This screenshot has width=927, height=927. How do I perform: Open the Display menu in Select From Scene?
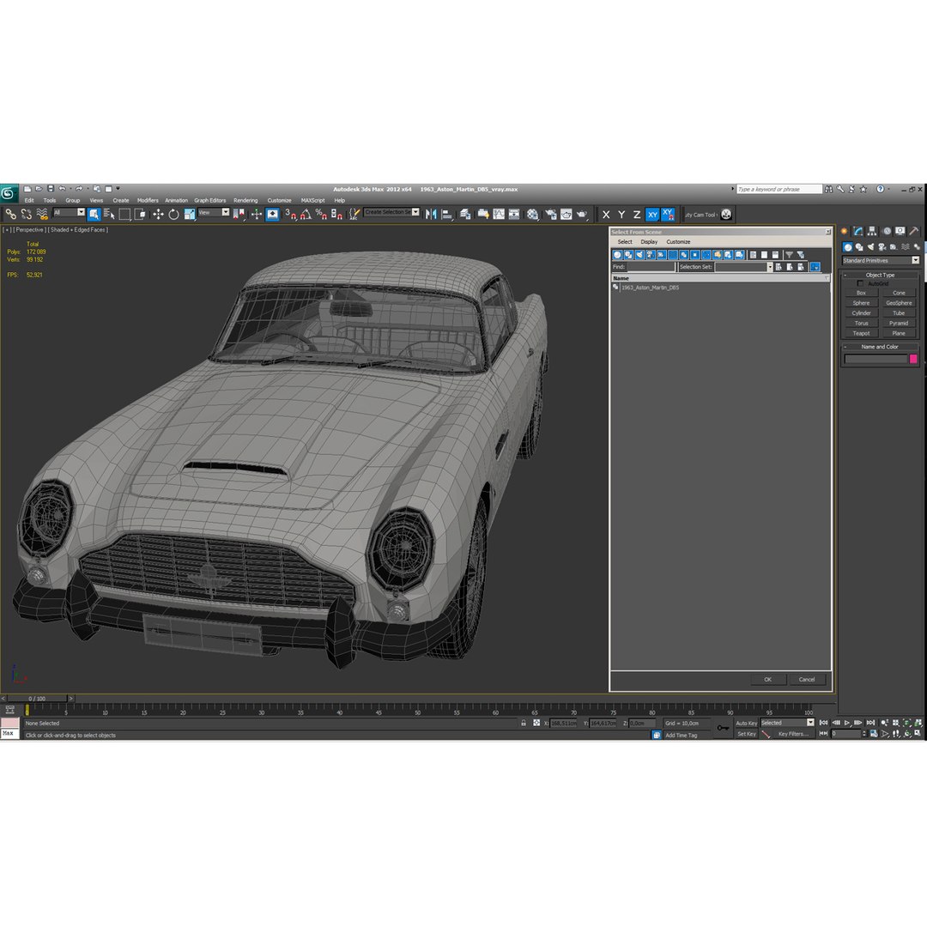(x=649, y=242)
